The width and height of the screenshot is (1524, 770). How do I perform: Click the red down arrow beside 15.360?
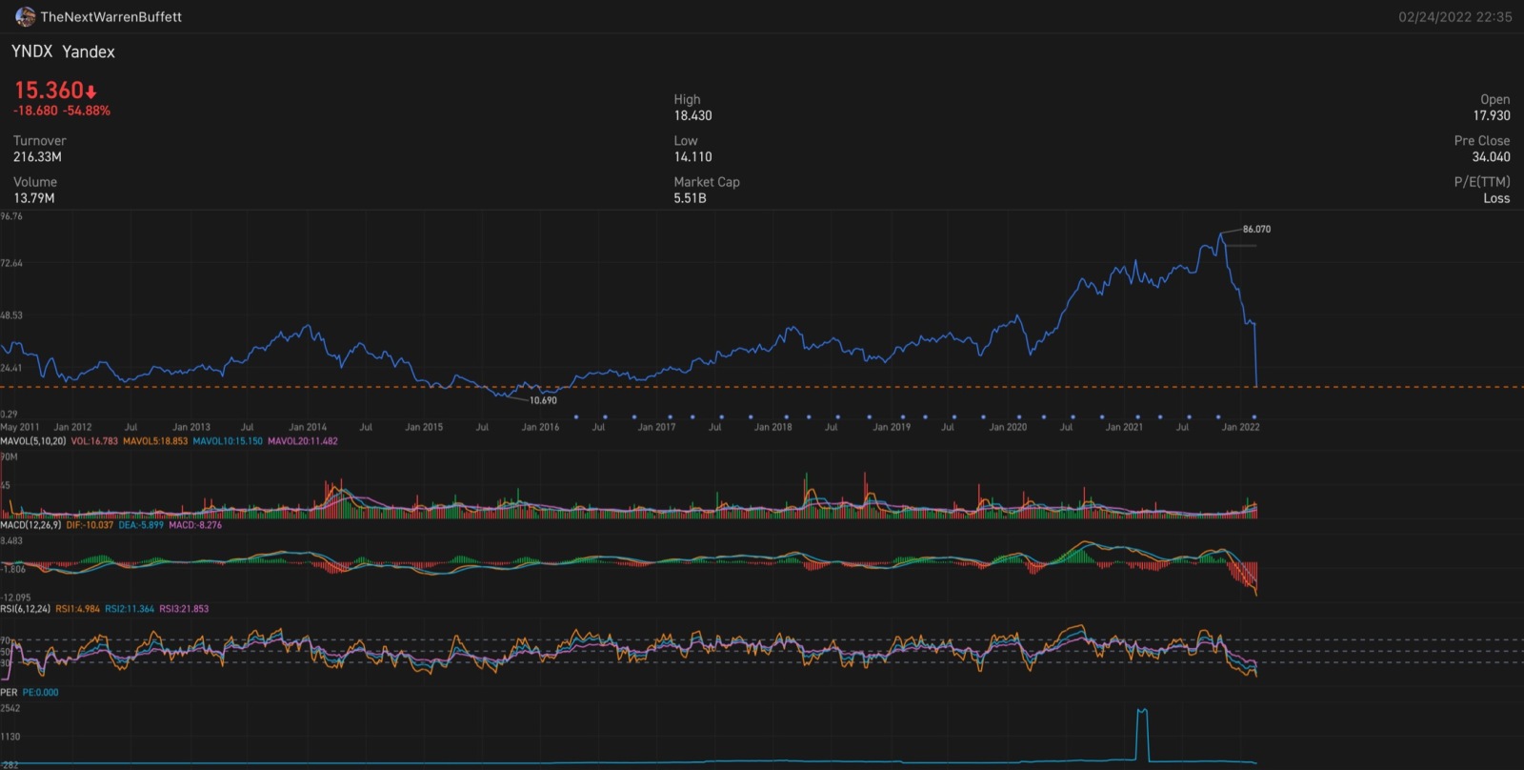91,91
